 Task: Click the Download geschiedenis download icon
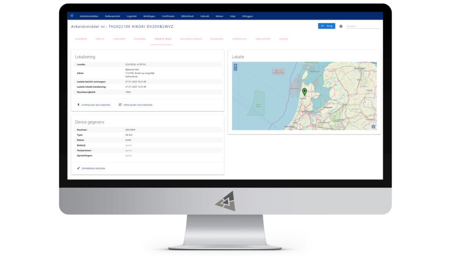pyautogui.click(x=78, y=105)
